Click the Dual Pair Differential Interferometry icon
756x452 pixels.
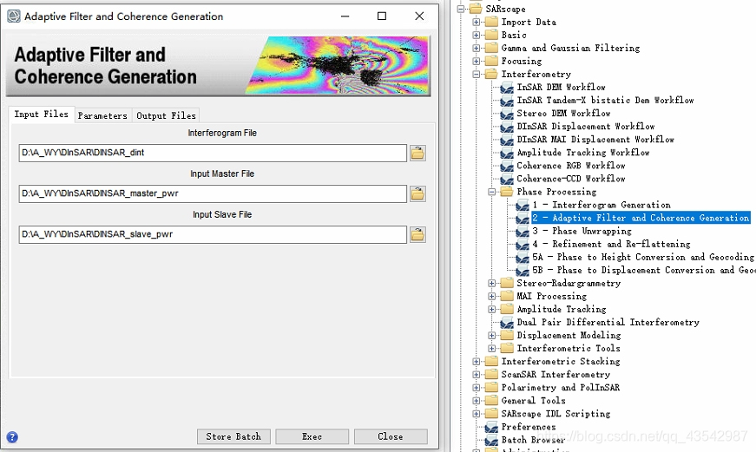click(507, 323)
